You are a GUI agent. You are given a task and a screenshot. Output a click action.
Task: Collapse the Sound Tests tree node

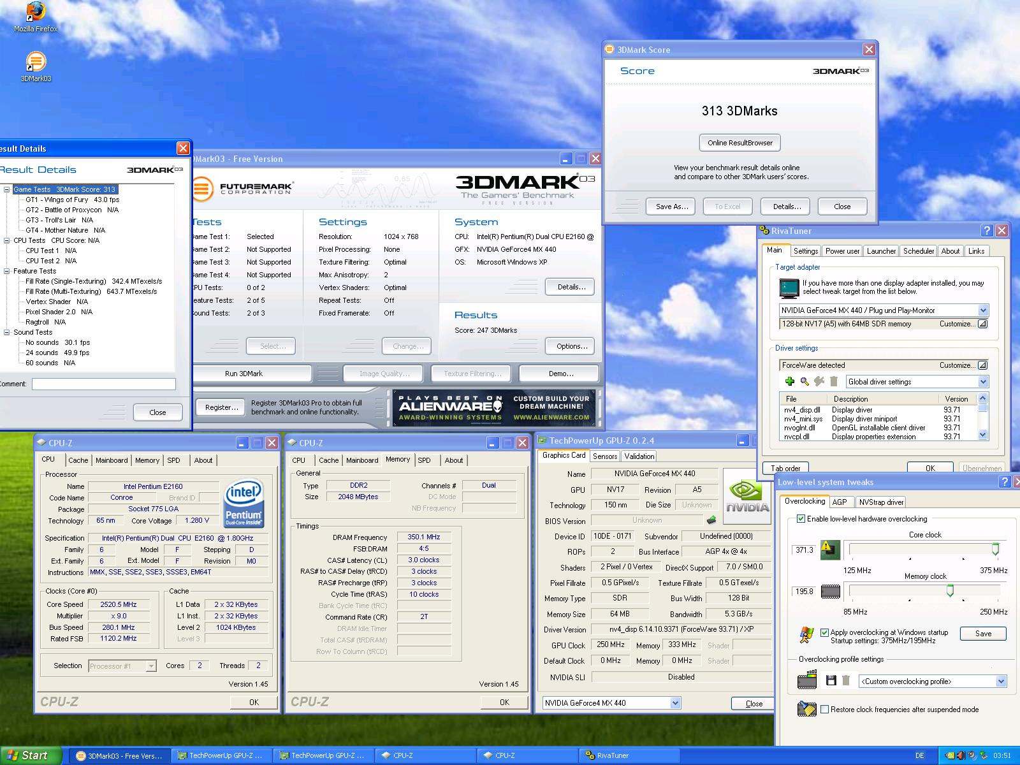point(7,332)
